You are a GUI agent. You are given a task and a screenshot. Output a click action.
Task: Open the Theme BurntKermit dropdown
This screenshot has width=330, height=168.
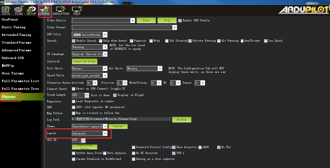click(105, 126)
